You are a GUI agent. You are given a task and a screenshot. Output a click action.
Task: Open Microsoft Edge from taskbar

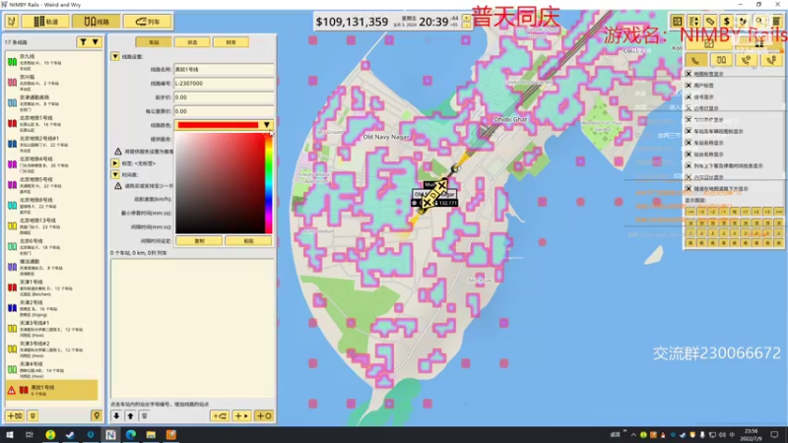pos(131,434)
